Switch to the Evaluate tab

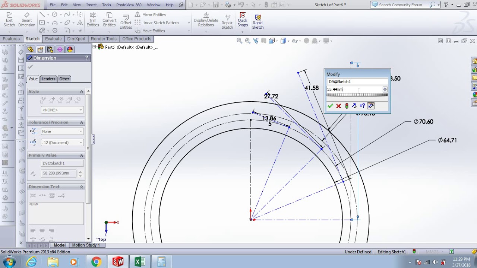pyautogui.click(x=53, y=39)
